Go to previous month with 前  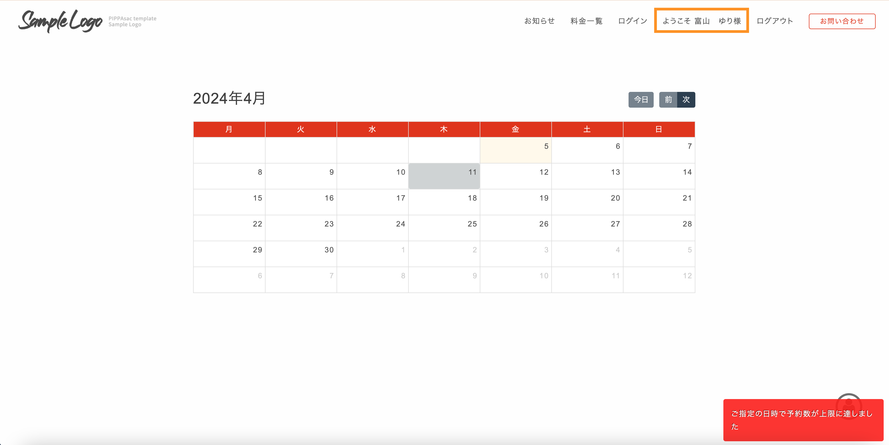pos(668,100)
